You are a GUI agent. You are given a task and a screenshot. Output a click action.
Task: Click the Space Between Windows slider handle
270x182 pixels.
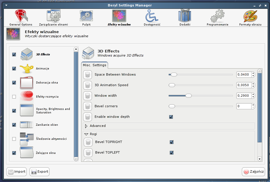[174, 75]
